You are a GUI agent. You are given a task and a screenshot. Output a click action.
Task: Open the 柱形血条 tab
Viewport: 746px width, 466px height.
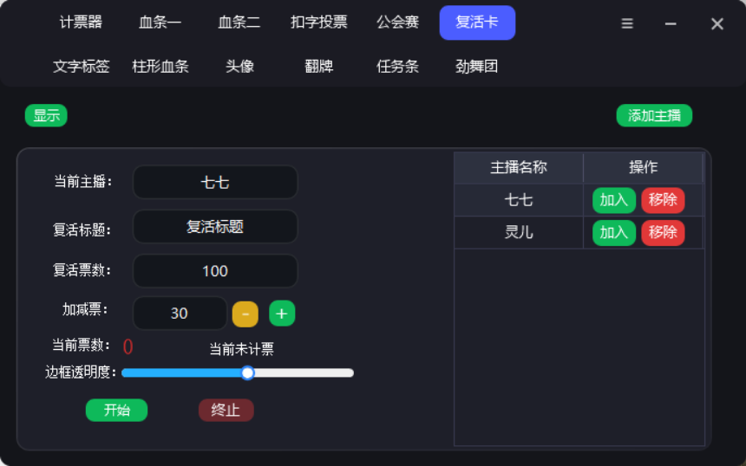point(160,66)
